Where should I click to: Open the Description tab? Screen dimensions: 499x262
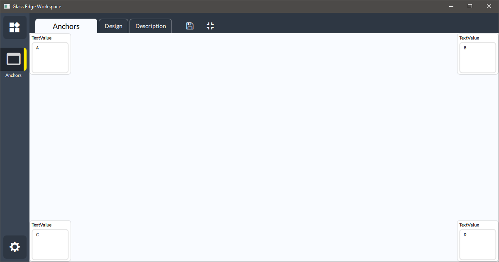point(151,26)
